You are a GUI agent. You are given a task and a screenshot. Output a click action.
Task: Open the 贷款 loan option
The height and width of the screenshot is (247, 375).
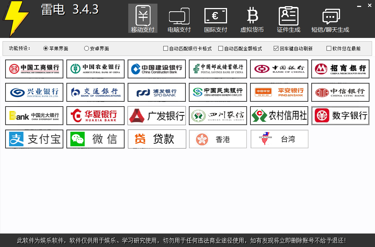(156, 139)
